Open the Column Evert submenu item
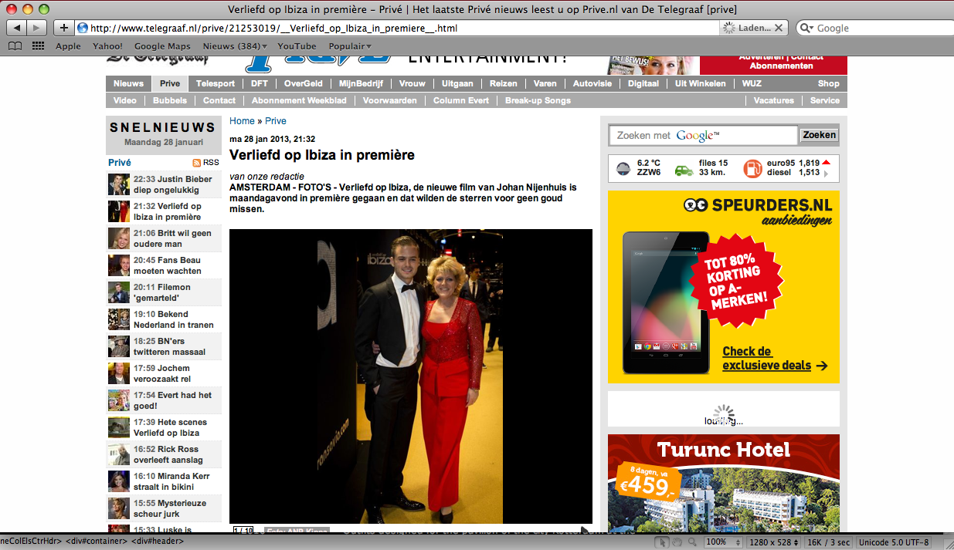This screenshot has height=550, width=954. pos(461,100)
